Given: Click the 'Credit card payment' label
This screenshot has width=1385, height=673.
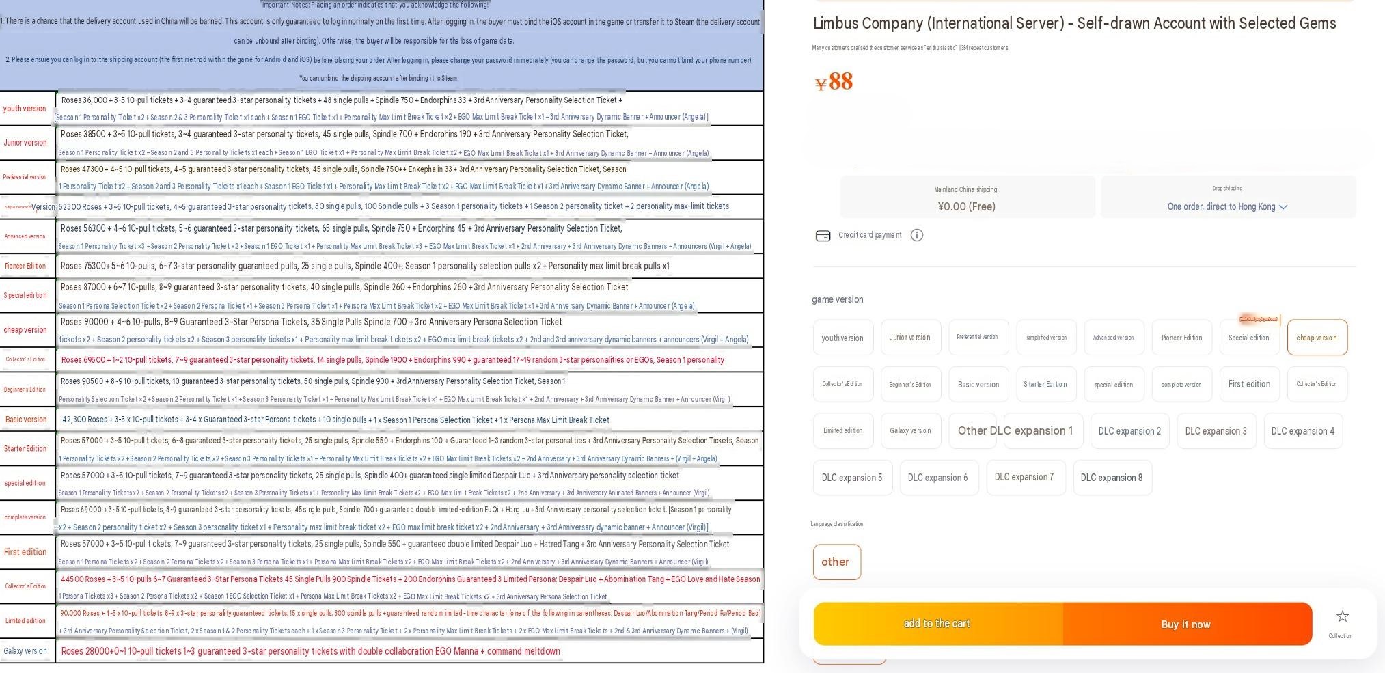Looking at the screenshot, I should [x=870, y=235].
